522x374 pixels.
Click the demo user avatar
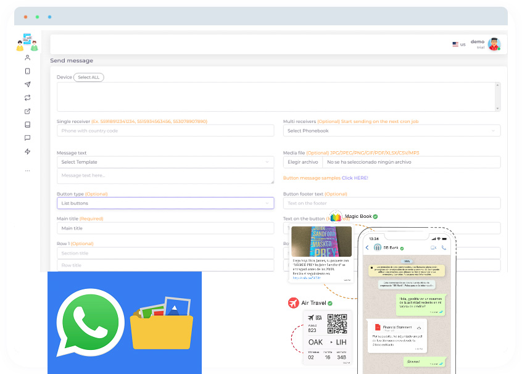[494, 44]
